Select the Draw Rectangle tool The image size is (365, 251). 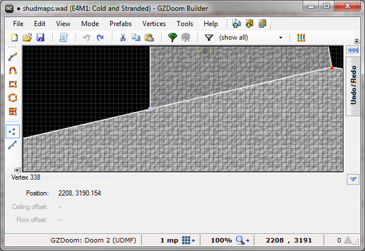12,84
